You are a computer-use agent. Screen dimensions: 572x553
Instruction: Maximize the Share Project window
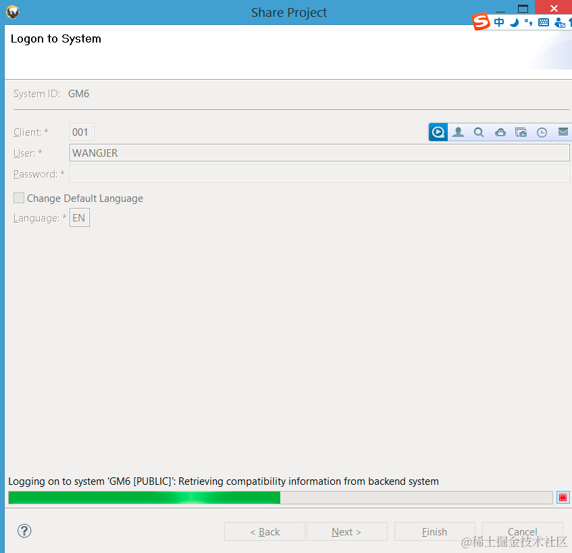pyautogui.click(x=523, y=8)
